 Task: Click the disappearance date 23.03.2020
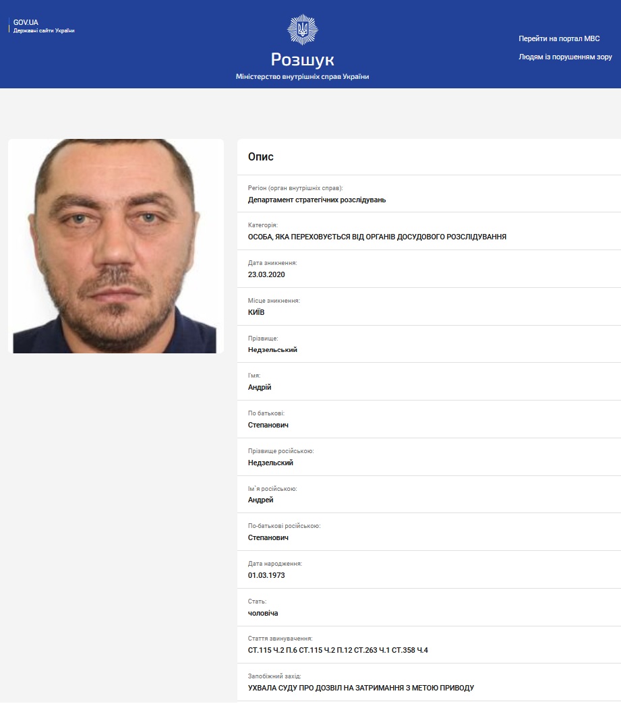(266, 274)
